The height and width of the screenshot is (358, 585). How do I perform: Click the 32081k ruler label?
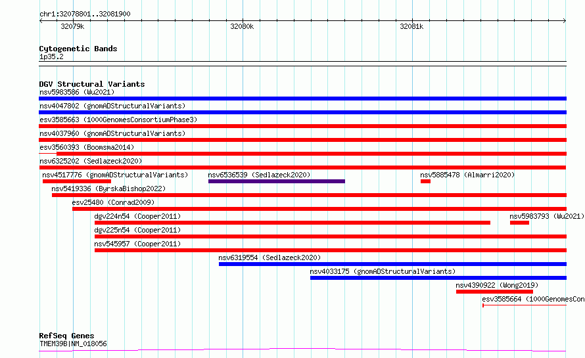point(411,26)
